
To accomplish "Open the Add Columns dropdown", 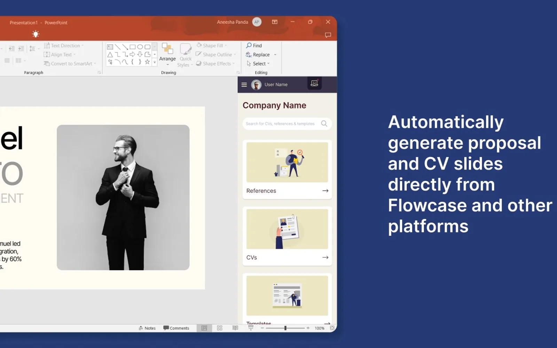I will click(x=20, y=61).
